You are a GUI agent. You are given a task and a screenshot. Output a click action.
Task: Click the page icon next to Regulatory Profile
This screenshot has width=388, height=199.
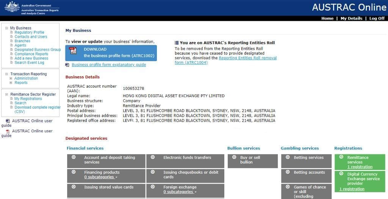[12, 32]
